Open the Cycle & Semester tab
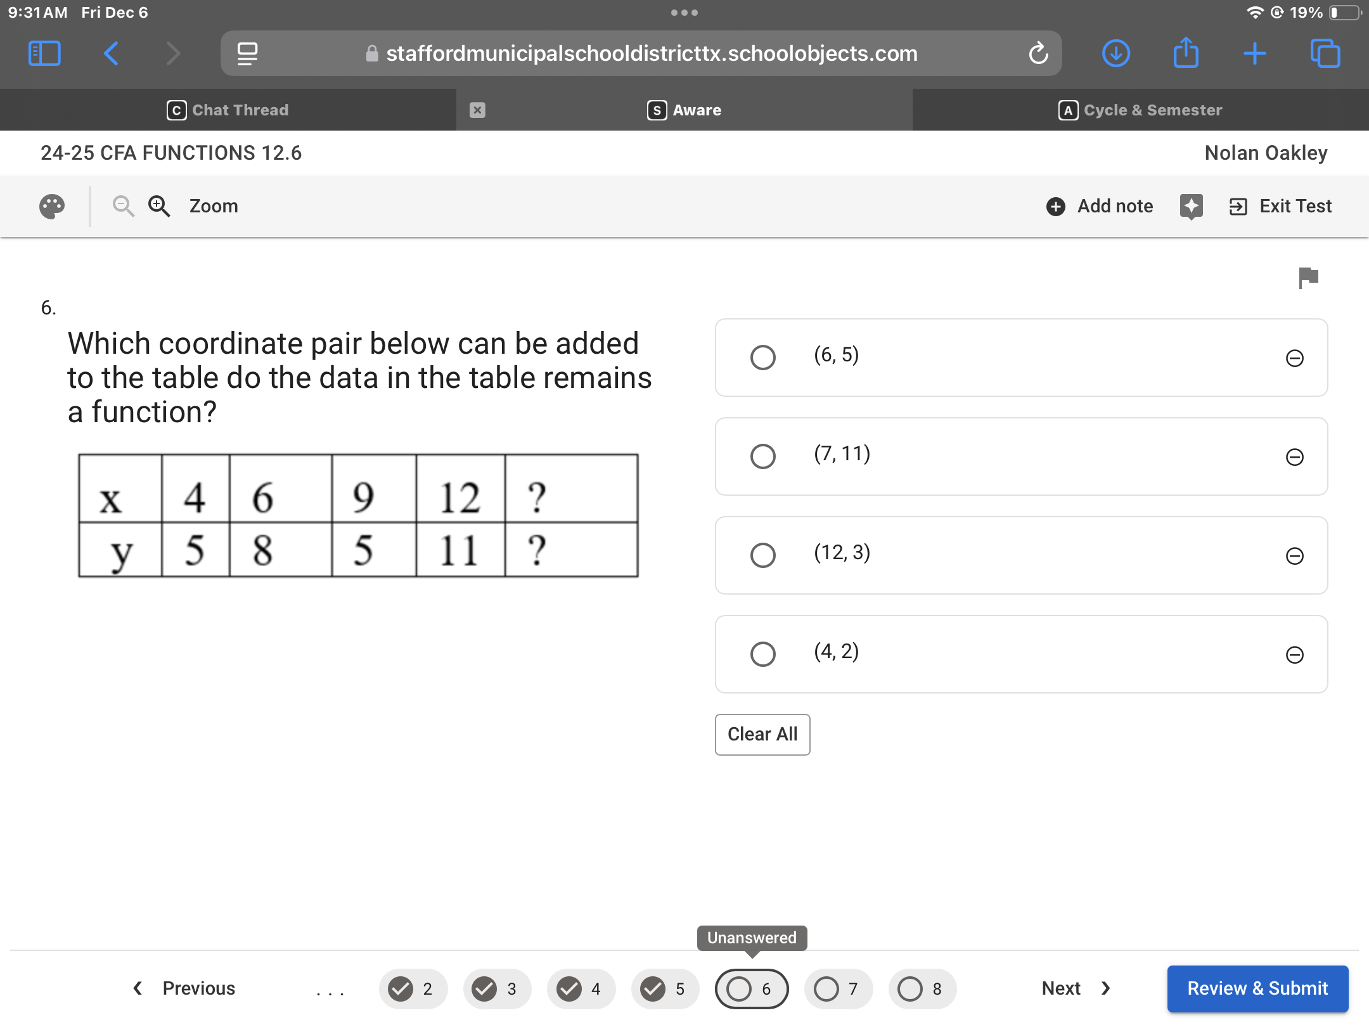1369x1027 pixels. tap(1140, 110)
